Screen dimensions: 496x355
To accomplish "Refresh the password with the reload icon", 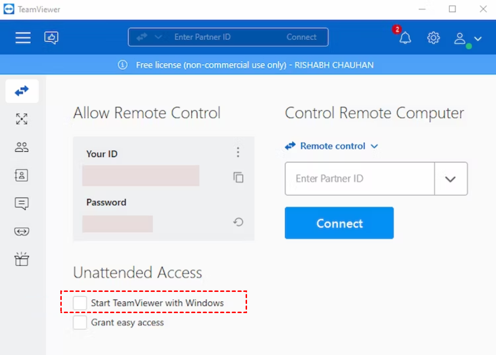I will [238, 222].
